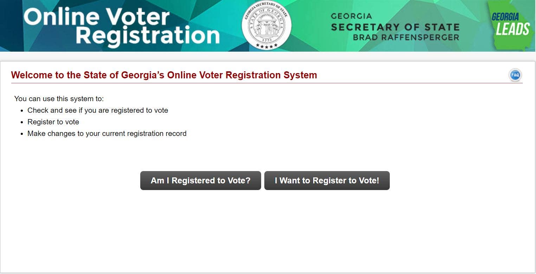Click the white content panel area

268,225
